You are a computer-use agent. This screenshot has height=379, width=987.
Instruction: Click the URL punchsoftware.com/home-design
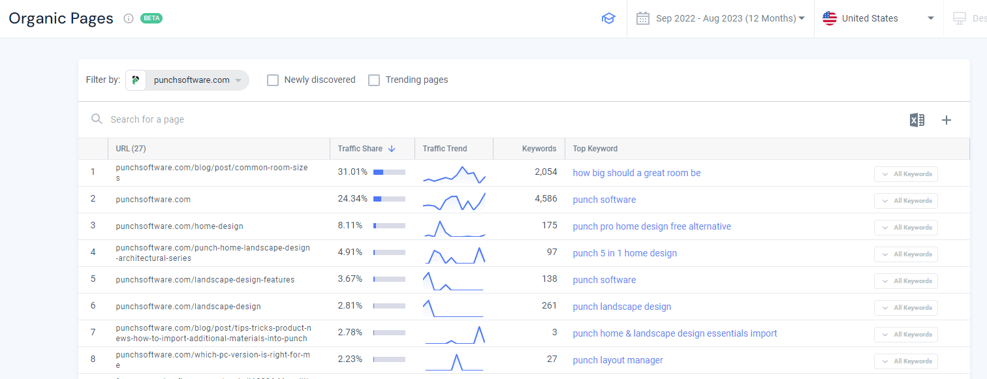point(179,226)
